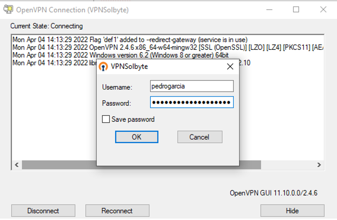The image size is (337, 220).
Task: Click into the masked Password field
Action: tap(192, 102)
